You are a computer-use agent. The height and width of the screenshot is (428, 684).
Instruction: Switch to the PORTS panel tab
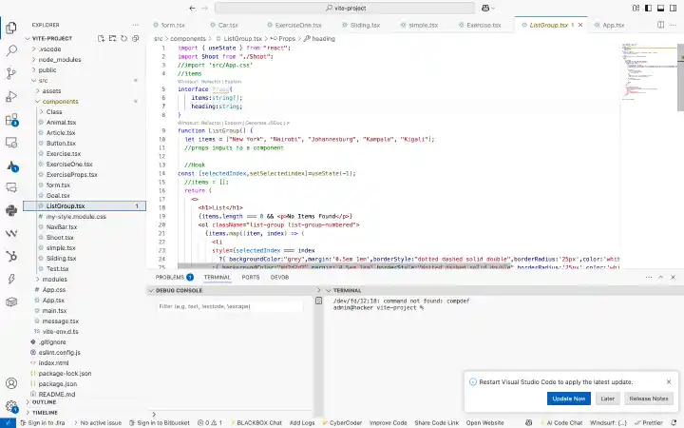[x=250, y=277]
